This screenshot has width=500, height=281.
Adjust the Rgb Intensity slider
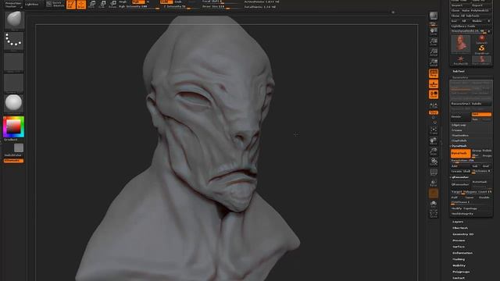(139, 7)
